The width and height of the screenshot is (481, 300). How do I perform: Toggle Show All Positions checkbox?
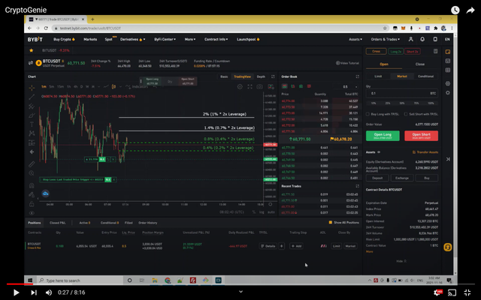point(331,223)
